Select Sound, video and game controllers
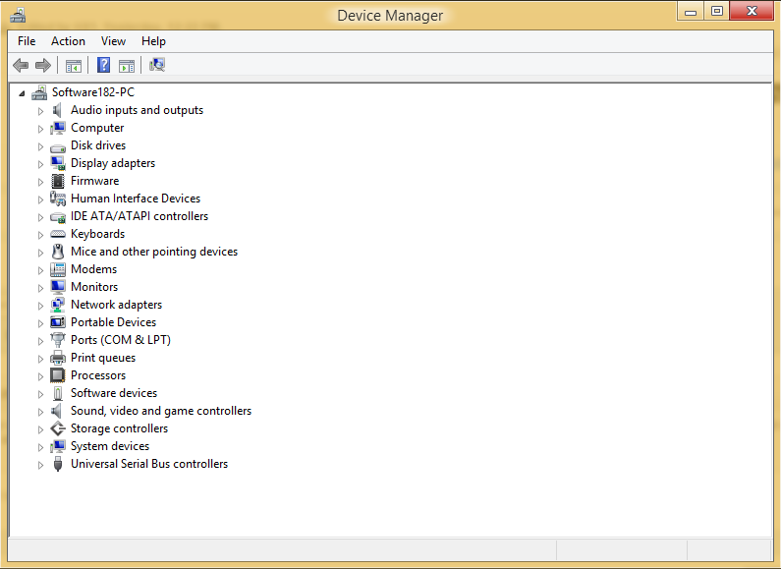The image size is (781, 569). [x=161, y=411]
